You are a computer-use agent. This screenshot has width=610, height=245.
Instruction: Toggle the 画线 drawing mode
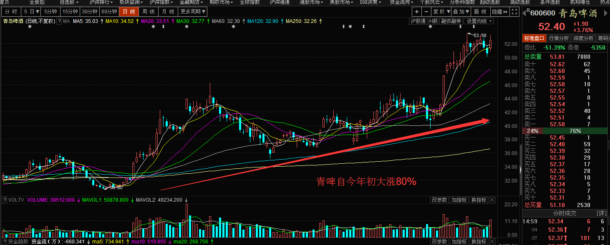(481, 12)
